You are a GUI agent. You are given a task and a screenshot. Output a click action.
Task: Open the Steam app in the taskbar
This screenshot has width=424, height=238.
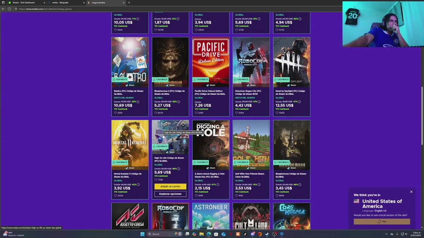tap(267, 234)
